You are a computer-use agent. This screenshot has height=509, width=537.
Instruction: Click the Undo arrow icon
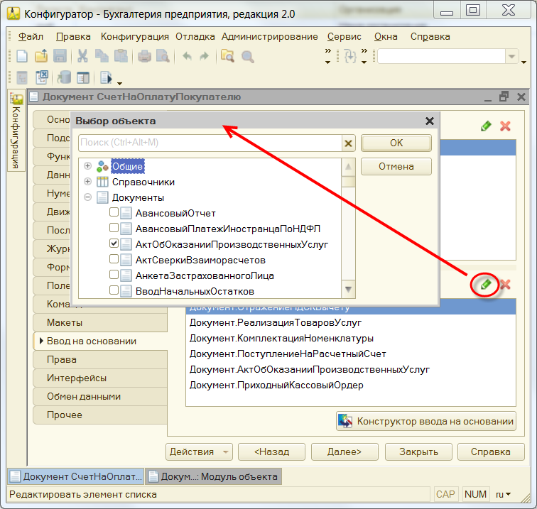coord(187,56)
